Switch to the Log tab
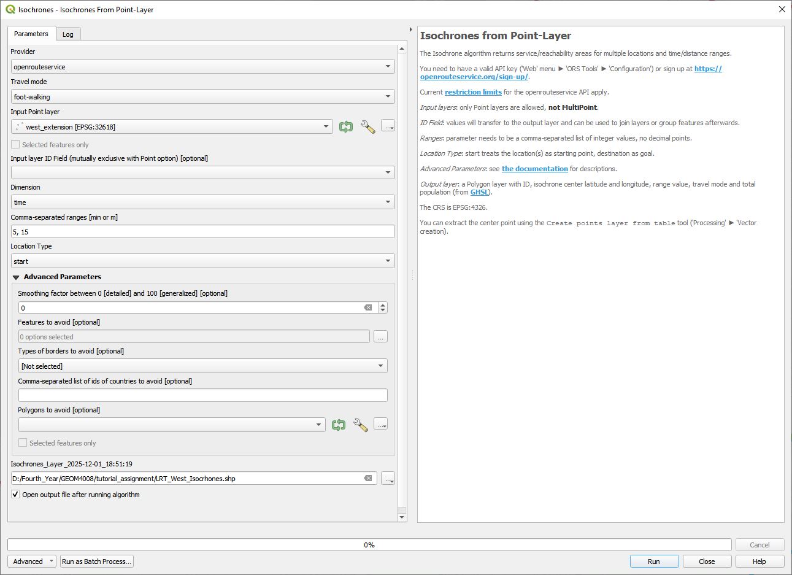The image size is (792, 575). (x=68, y=34)
